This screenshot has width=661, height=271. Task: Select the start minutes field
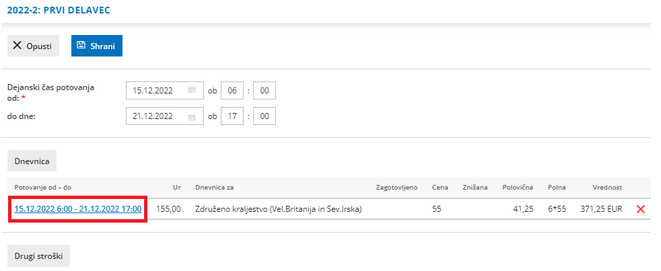[264, 90]
